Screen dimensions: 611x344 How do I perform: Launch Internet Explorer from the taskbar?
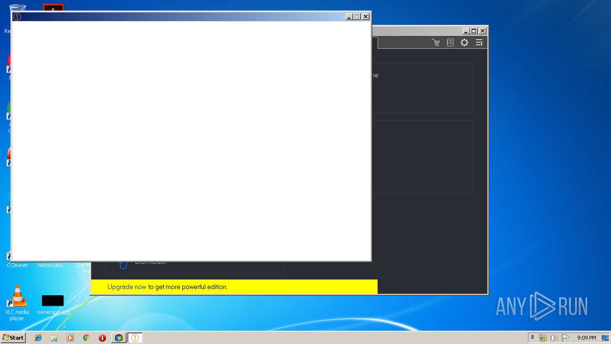point(38,338)
